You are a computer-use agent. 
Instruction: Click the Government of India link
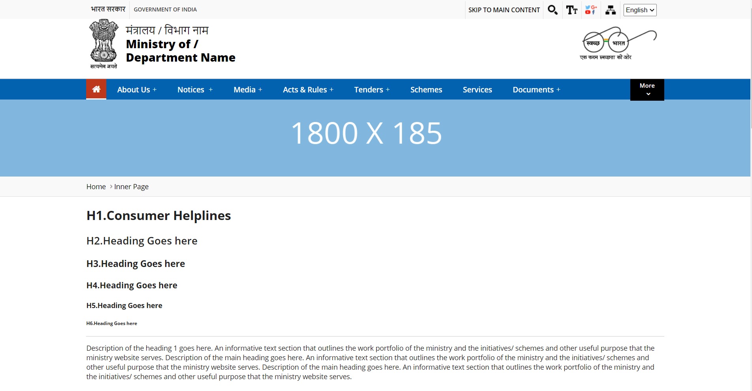(x=165, y=9)
